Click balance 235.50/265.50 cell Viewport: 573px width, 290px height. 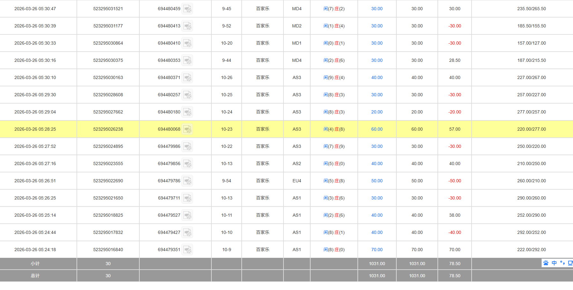[531, 9]
